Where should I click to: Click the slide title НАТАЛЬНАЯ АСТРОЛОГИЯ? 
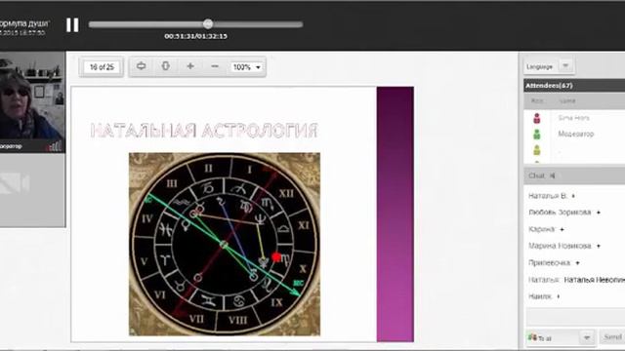coord(204,131)
